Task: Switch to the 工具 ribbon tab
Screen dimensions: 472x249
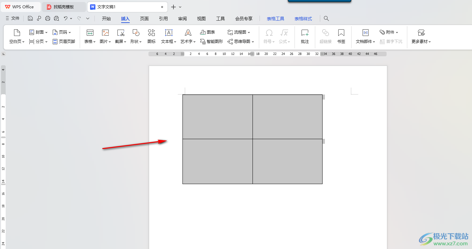Action: [x=220, y=19]
